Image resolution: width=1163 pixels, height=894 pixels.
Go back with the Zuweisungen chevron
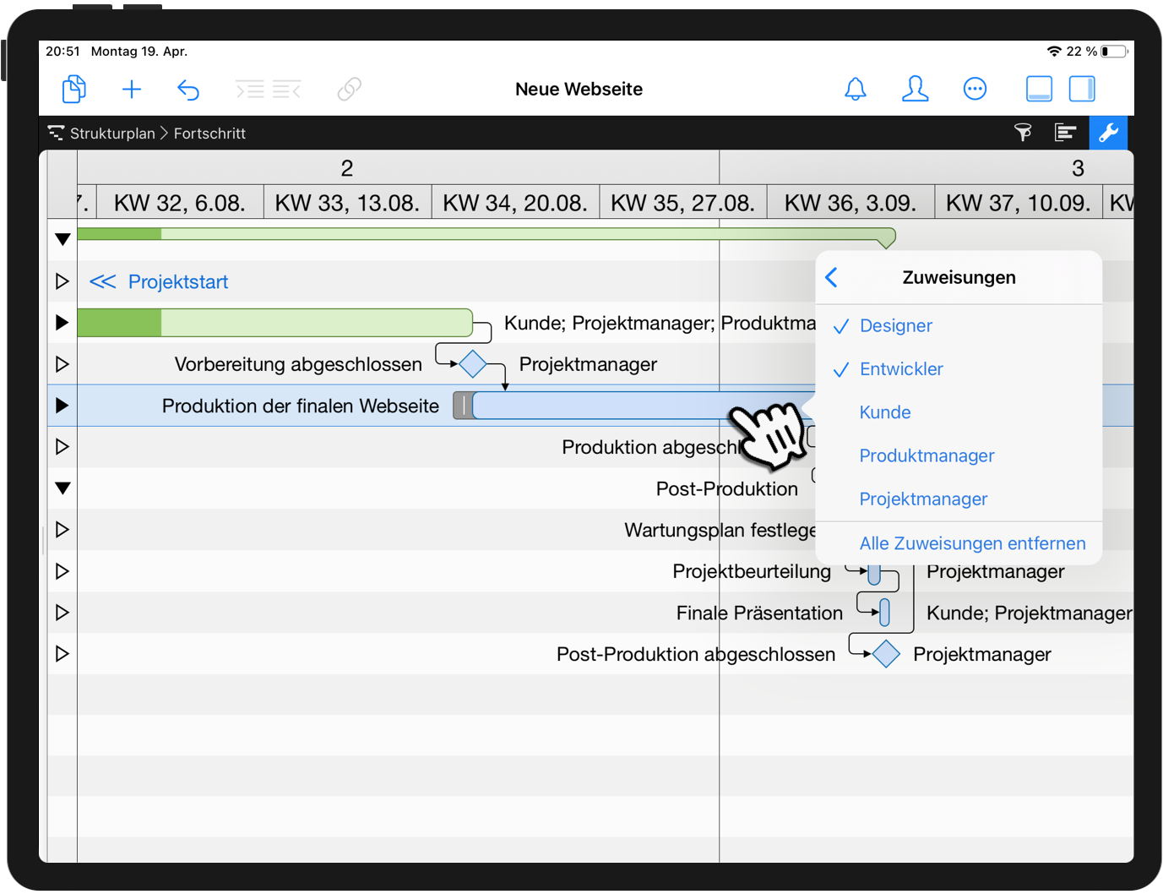coord(831,277)
